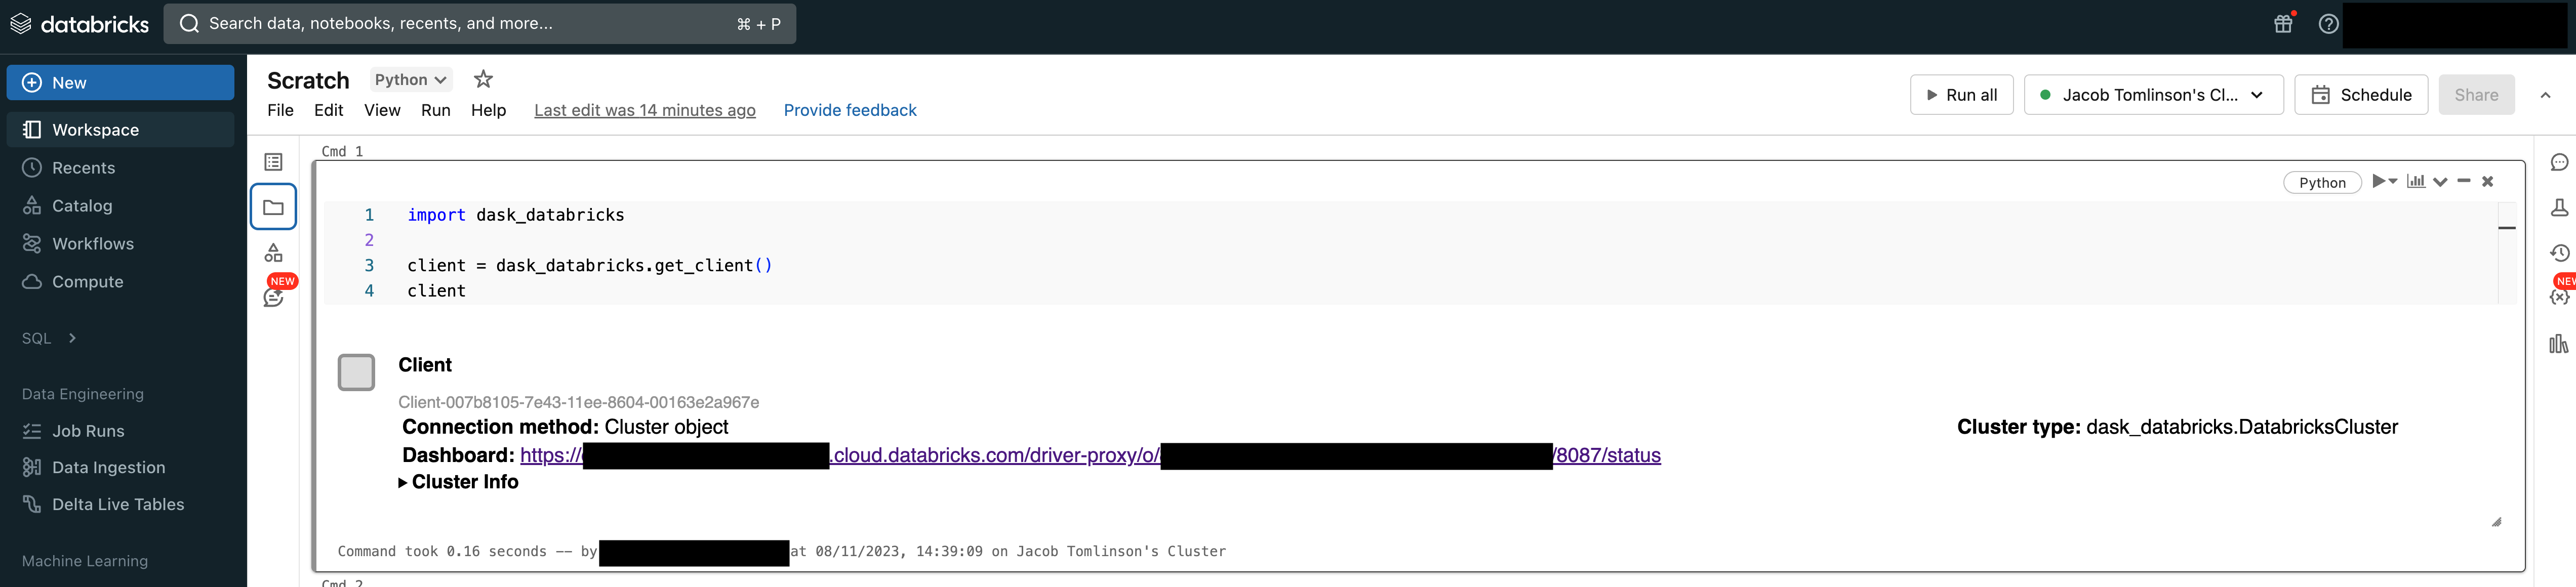Open Catalog in sidebar
2576x587 pixels.
tap(68, 206)
